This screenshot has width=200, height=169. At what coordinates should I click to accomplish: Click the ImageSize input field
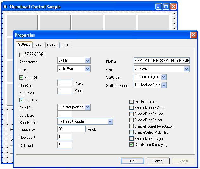(x=72, y=129)
